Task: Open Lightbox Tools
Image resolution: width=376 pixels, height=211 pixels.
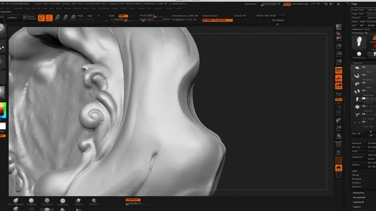Action: tap(361, 29)
